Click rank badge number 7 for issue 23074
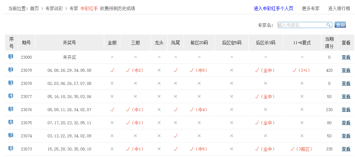 [11, 136]
